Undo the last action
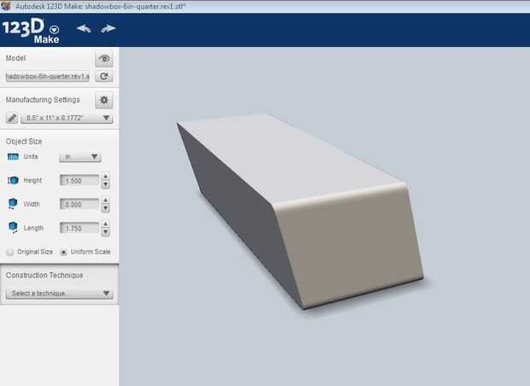Image resolution: width=530 pixels, height=386 pixels. tap(84, 29)
